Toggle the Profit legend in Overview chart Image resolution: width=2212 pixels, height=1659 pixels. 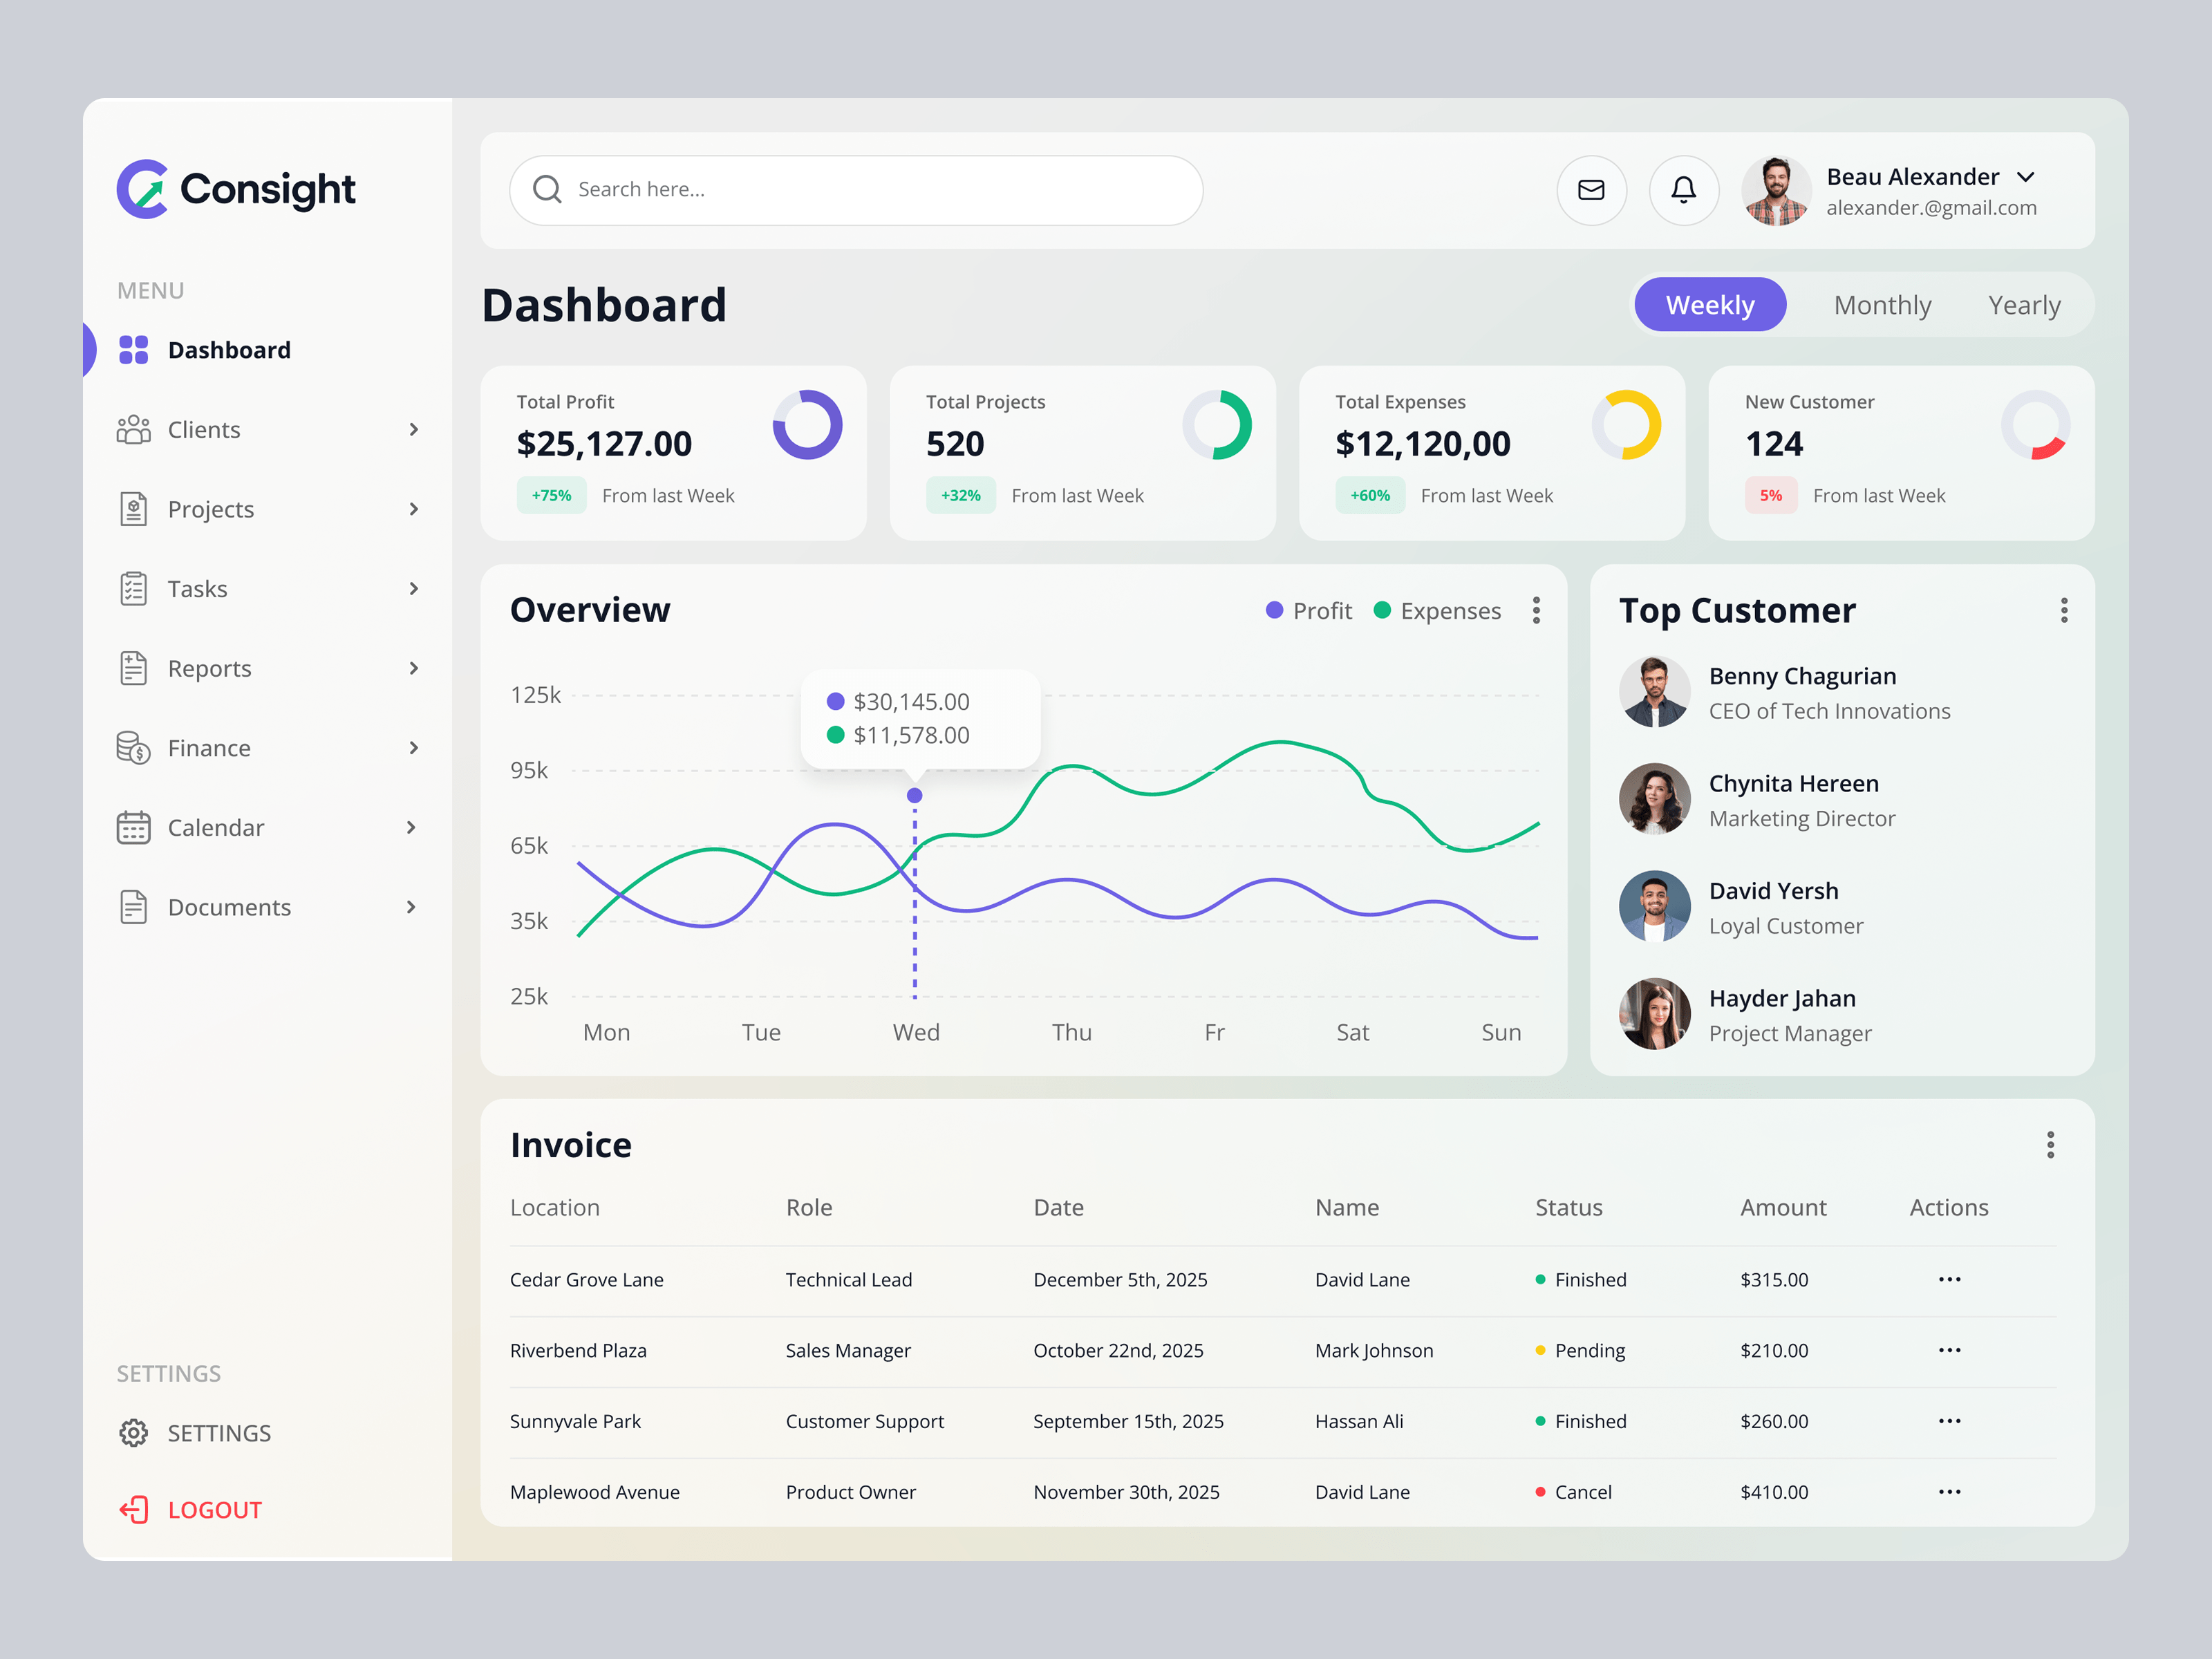pos(1307,610)
